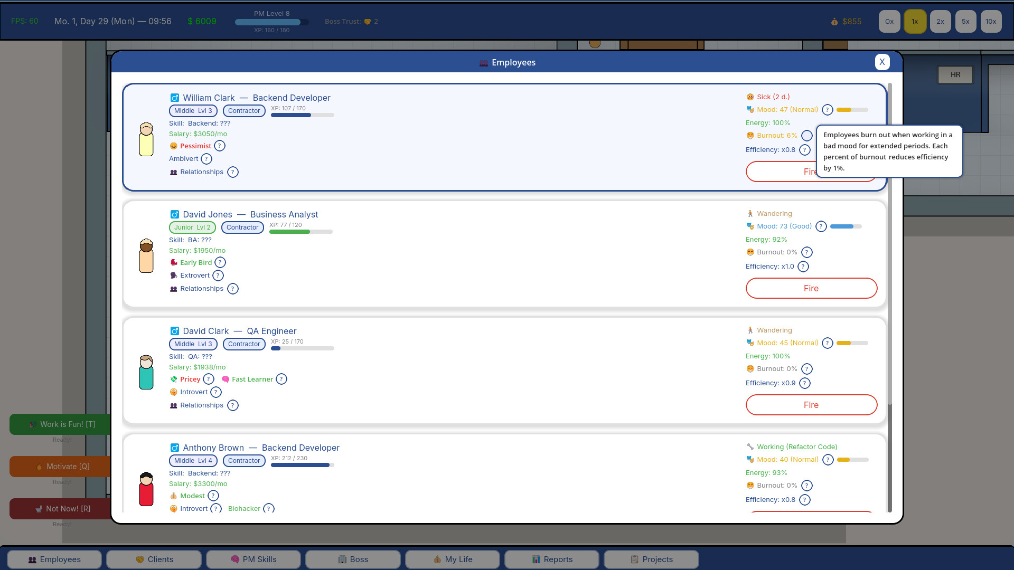Click help icon beside Early Bird trait
1014x570 pixels.
click(220, 262)
